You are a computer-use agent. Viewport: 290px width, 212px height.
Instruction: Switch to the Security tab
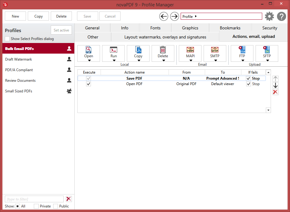pos(269,28)
